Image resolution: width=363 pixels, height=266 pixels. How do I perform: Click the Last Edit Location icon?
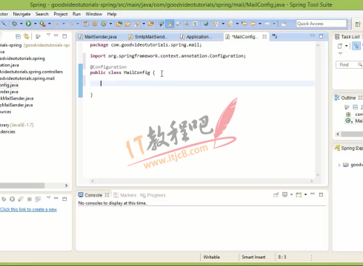point(244,24)
